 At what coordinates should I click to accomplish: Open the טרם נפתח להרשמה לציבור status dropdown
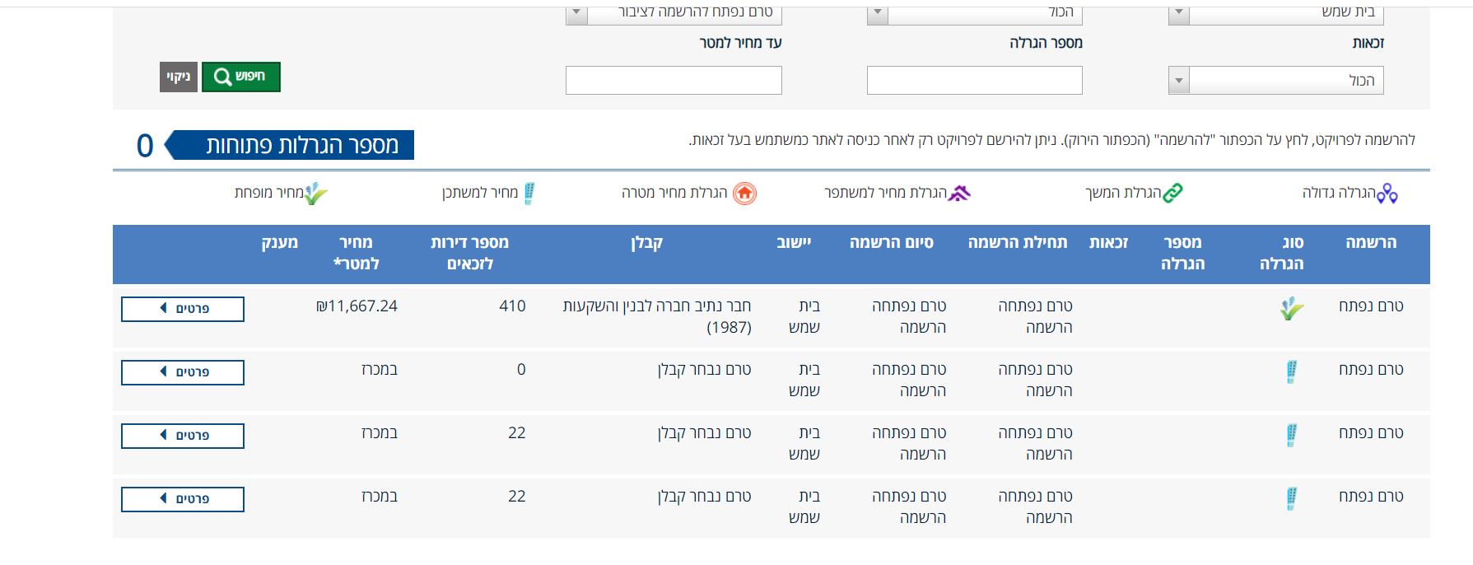click(x=675, y=13)
